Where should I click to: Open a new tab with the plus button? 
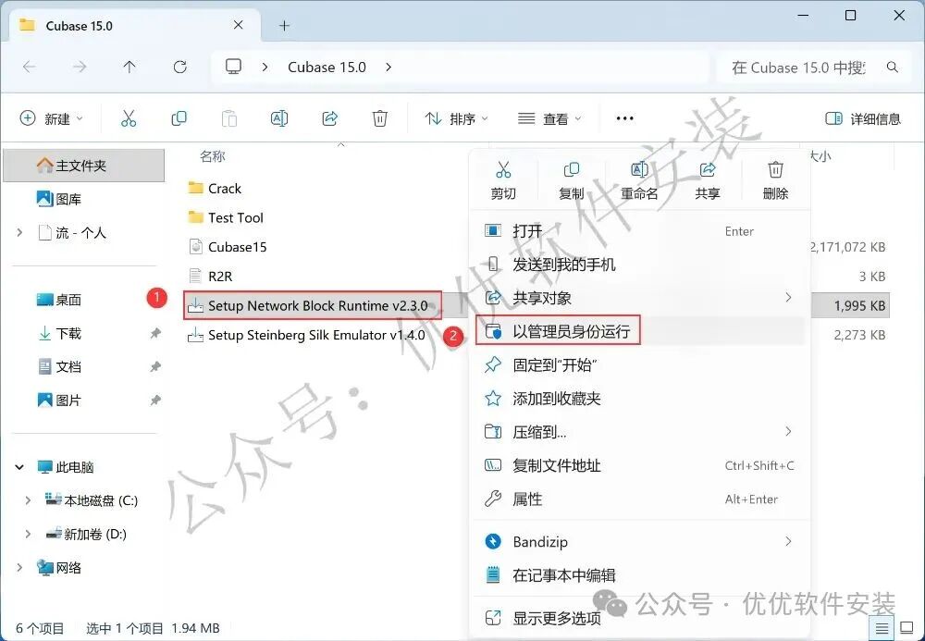(x=284, y=25)
